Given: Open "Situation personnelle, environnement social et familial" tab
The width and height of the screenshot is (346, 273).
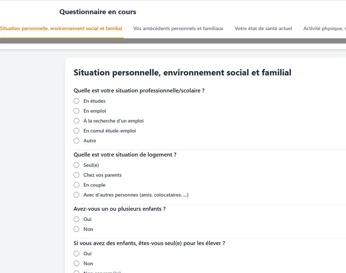Looking at the screenshot, I should (61, 28).
